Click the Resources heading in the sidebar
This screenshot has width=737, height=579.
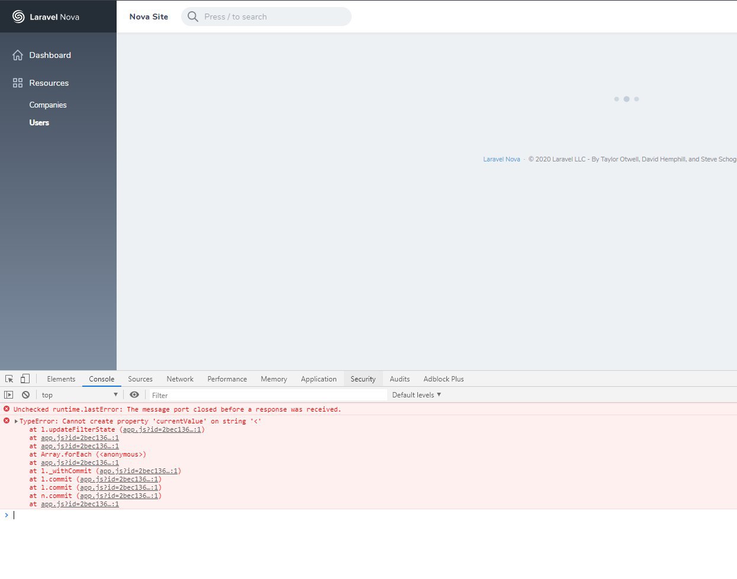[49, 83]
